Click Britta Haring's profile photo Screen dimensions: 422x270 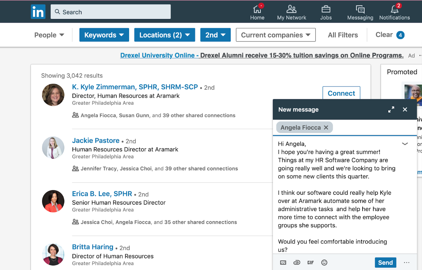pyautogui.click(x=53, y=255)
